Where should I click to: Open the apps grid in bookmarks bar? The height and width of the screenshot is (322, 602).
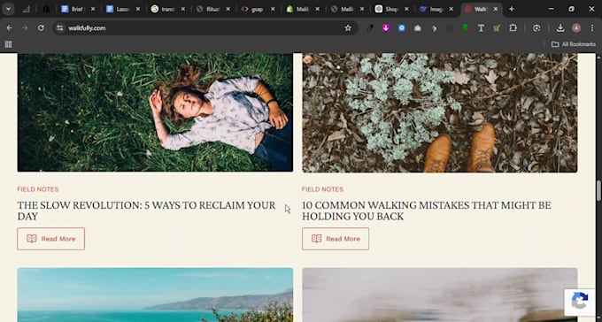[x=8, y=44]
